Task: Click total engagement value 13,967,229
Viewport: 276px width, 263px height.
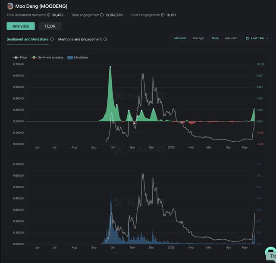Action: click(114, 15)
